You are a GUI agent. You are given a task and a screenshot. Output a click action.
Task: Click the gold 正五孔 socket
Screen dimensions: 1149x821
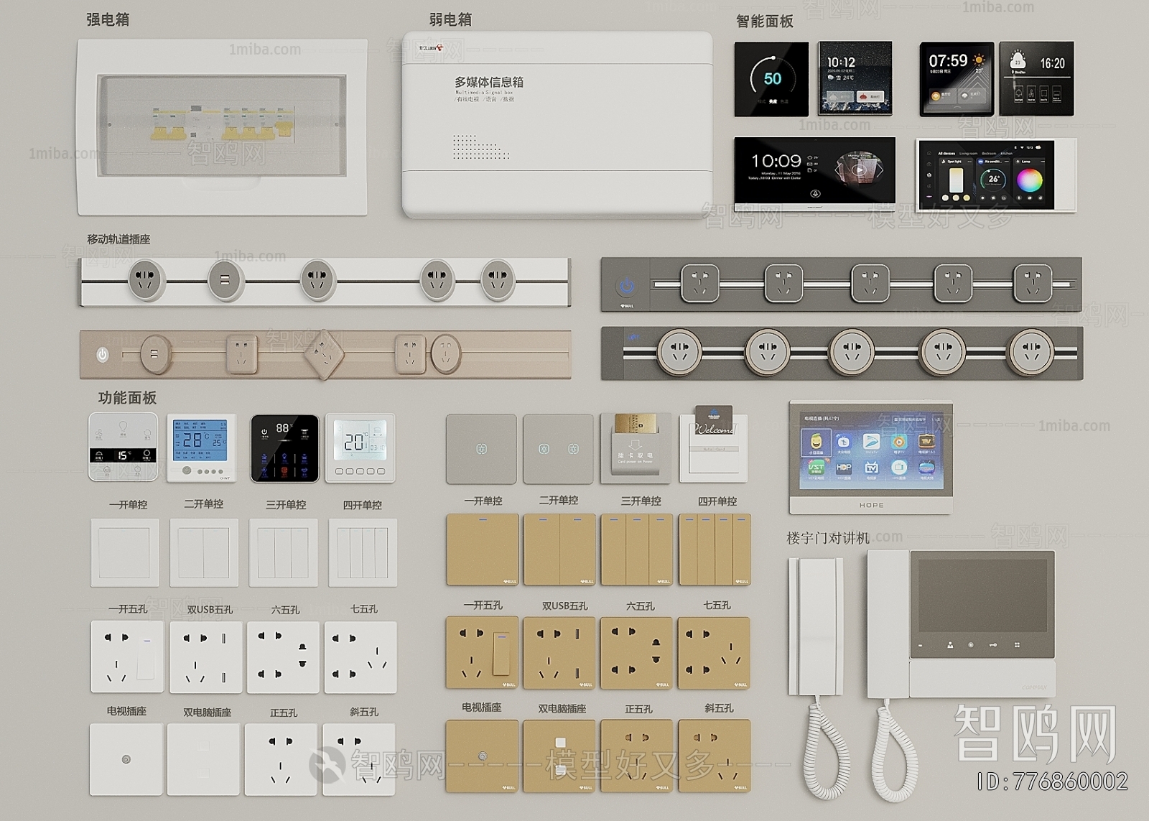[x=637, y=756]
